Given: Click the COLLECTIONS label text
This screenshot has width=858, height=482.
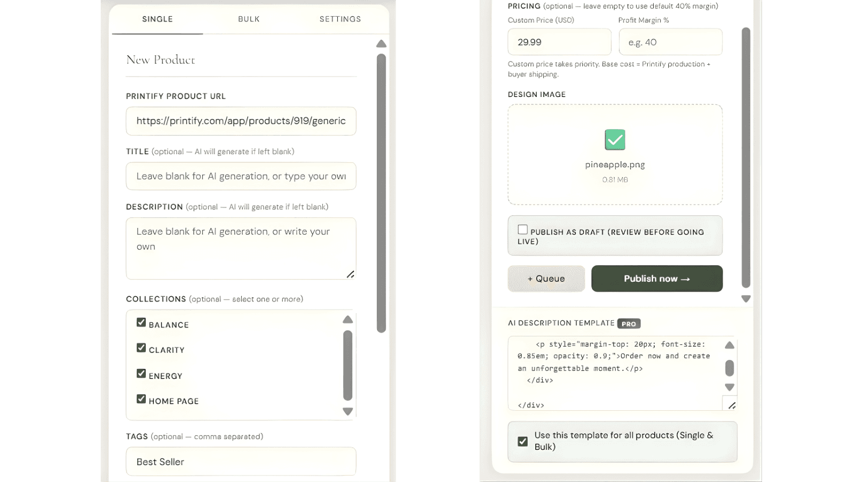Looking at the screenshot, I should click(156, 299).
